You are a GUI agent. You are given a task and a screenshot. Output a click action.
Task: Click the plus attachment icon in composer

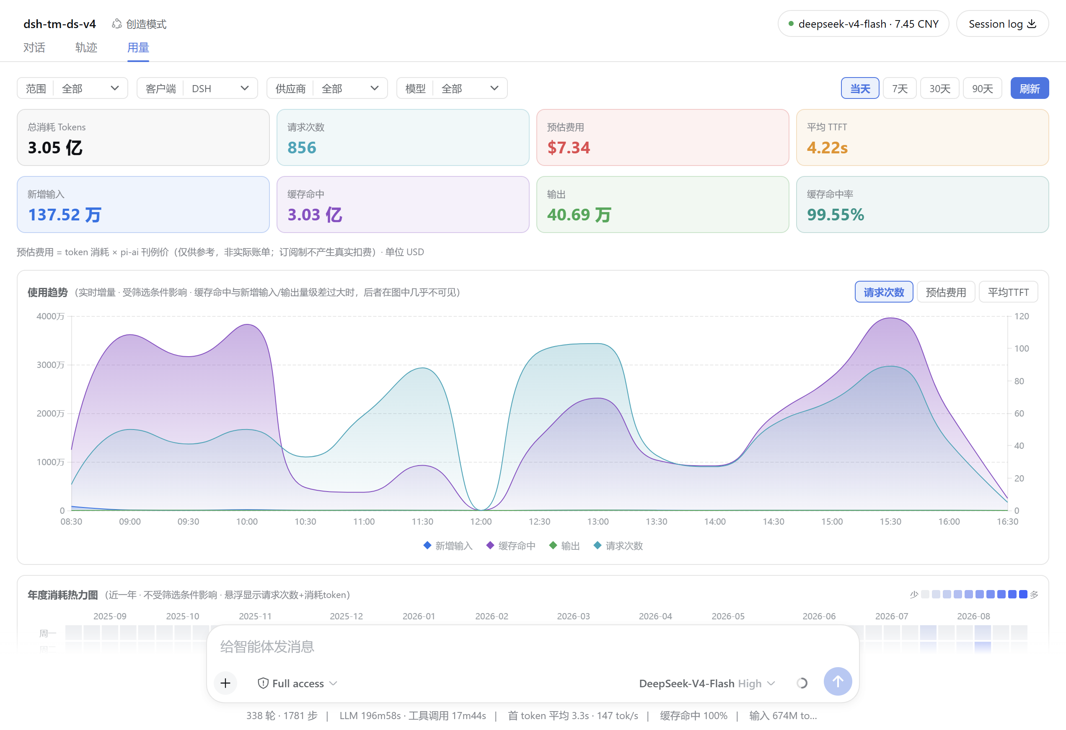click(225, 683)
